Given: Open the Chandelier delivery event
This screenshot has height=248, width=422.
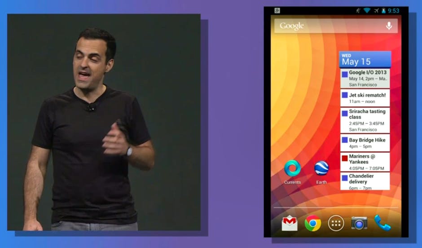Looking at the screenshot, I should [367, 182].
